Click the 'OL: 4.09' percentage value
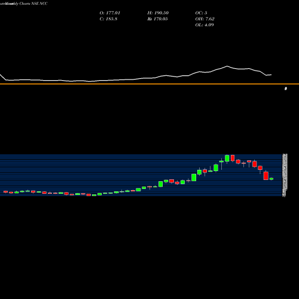Screen dimensions: 299x299 205,25
